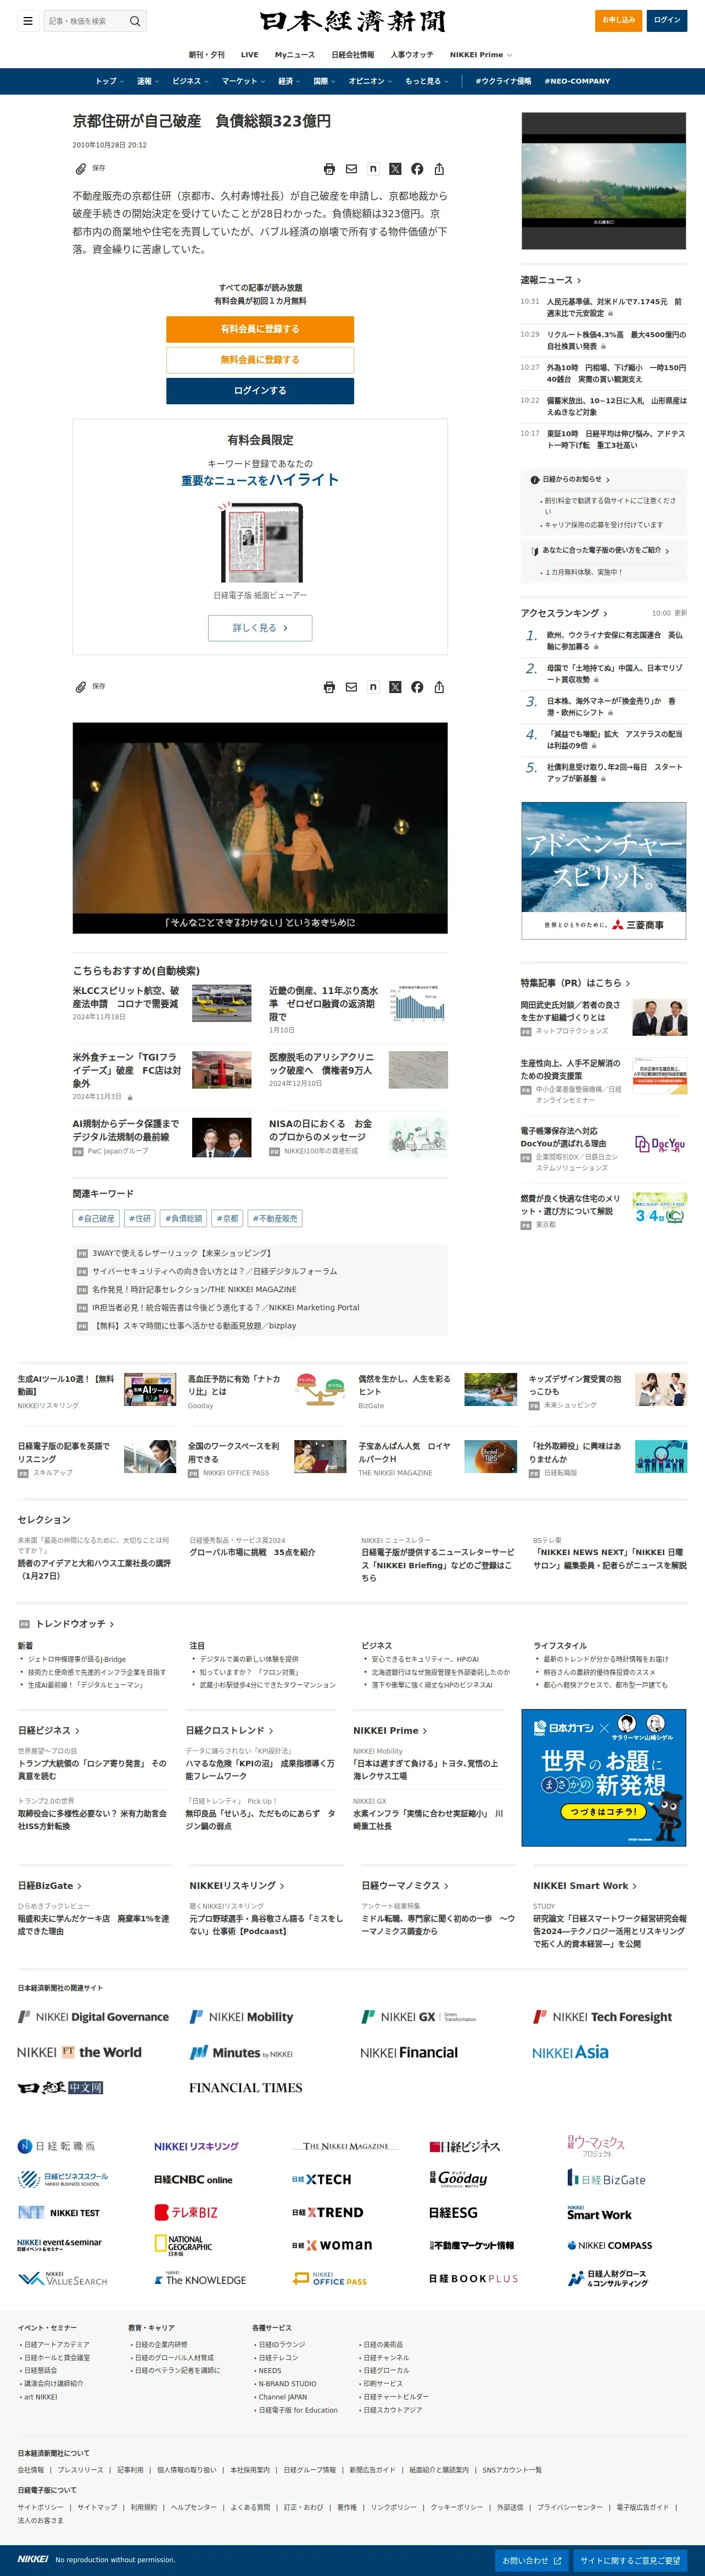Open 10:31 人民元基準値 news item

614,307
